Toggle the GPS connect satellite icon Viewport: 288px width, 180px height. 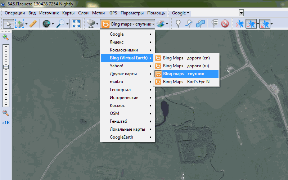239,24
